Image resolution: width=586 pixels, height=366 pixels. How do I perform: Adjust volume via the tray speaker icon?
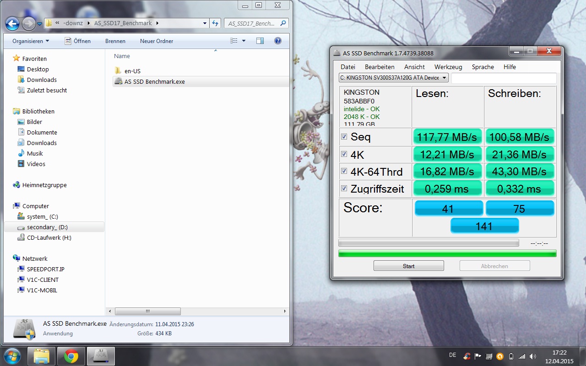coord(533,356)
